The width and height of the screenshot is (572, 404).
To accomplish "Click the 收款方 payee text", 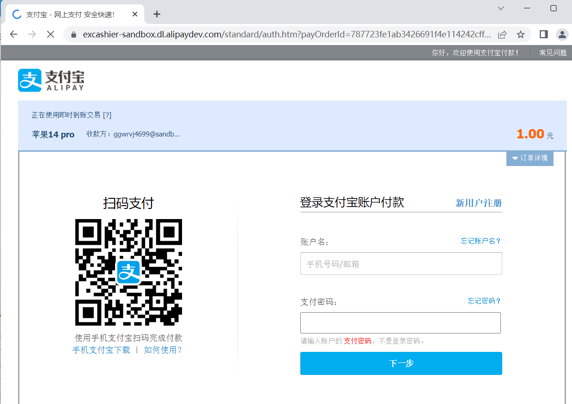I will (133, 134).
